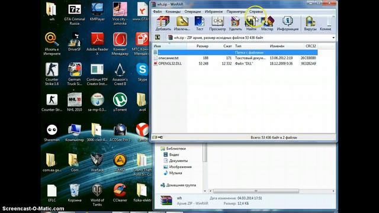Select the описание.txt file row
Viewport: 379px width, 213px height.
point(235,58)
